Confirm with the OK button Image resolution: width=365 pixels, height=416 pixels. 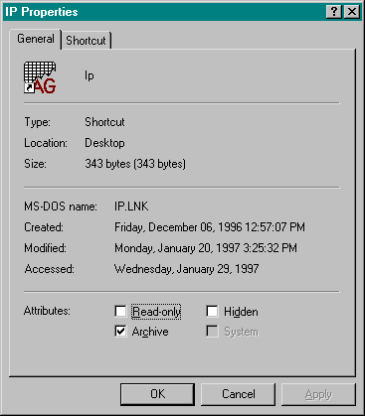click(157, 394)
